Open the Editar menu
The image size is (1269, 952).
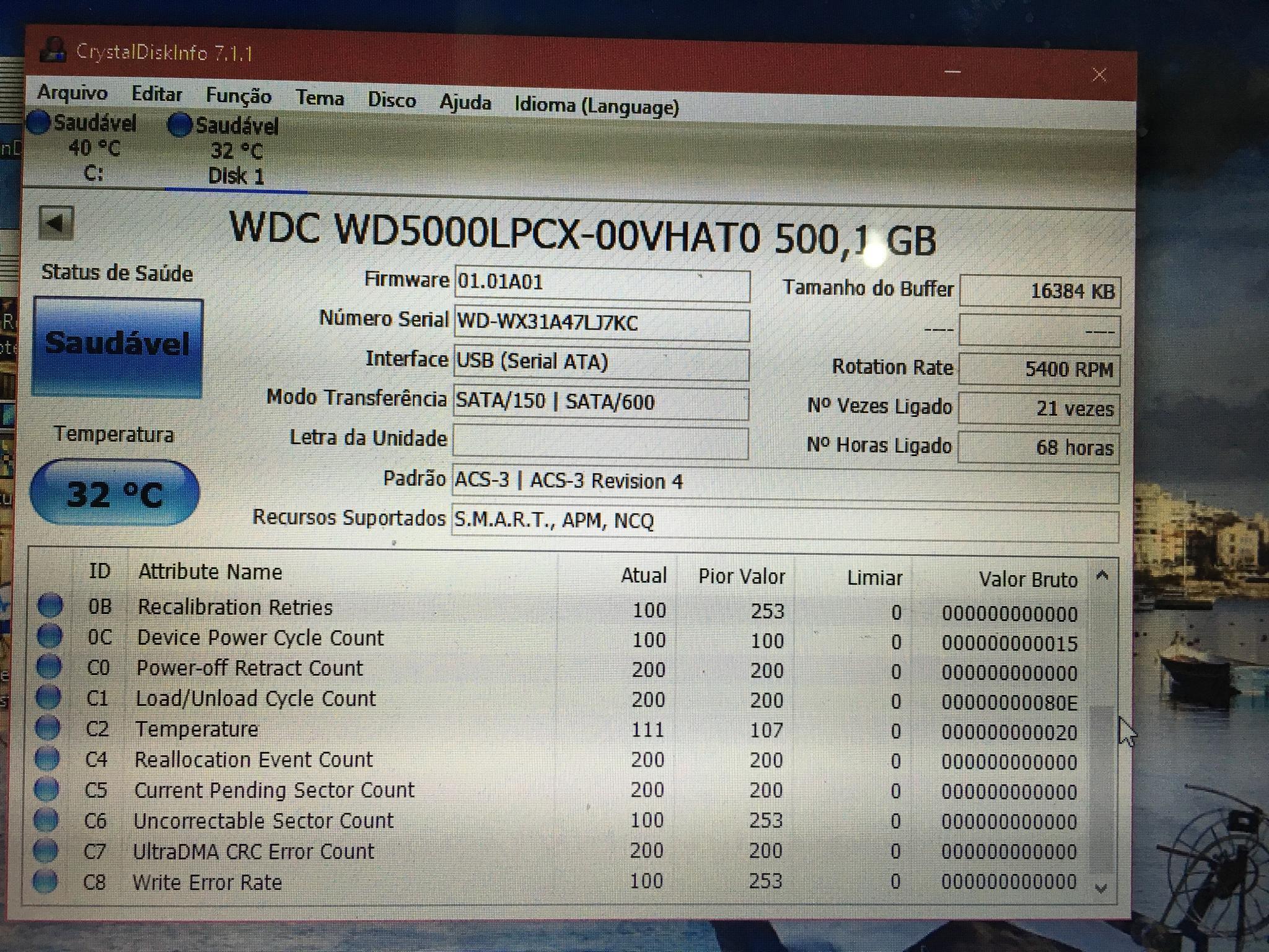click(157, 94)
